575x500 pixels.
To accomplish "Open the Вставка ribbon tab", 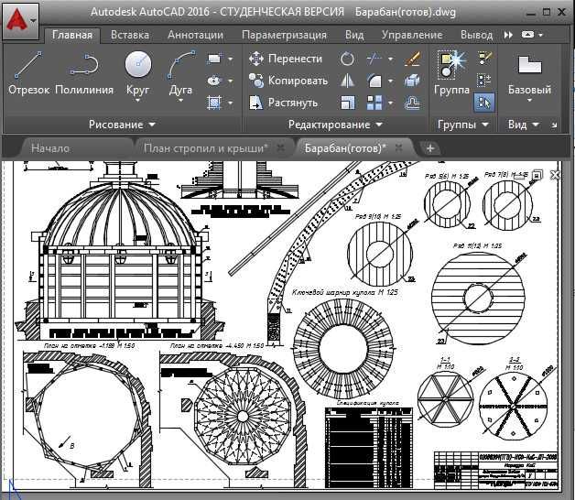I will pyautogui.click(x=130, y=35).
